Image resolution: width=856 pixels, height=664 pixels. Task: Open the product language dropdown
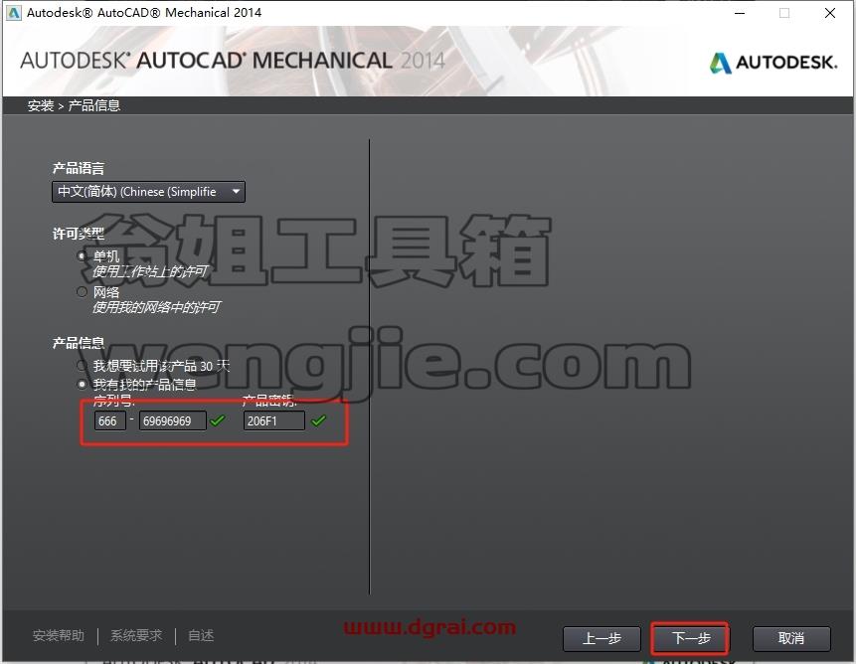148,192
